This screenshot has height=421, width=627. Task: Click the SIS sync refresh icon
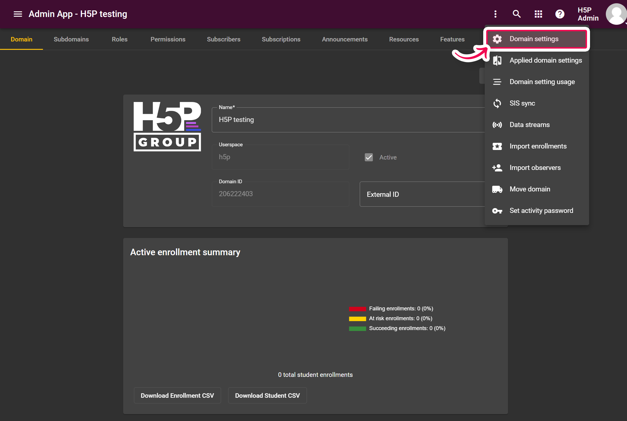point(497,103)
